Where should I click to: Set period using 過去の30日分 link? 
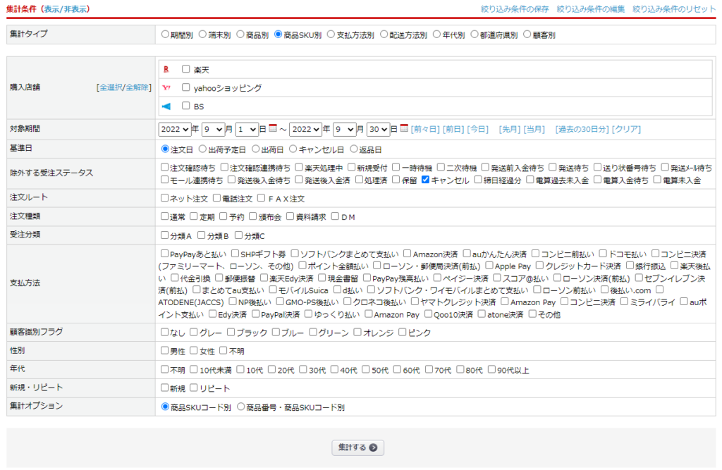(582, 129)
